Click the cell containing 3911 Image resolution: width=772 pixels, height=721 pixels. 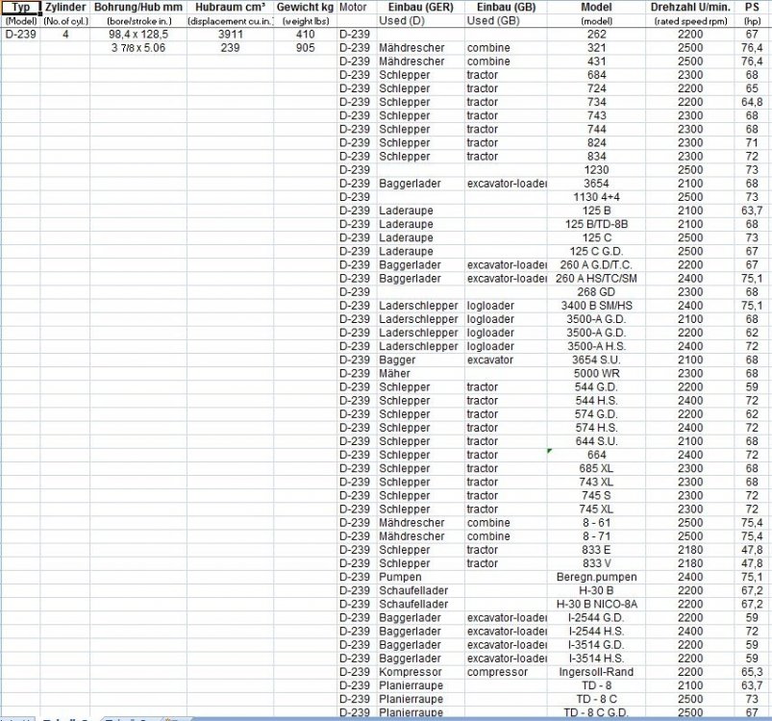[x=230, y=35]
